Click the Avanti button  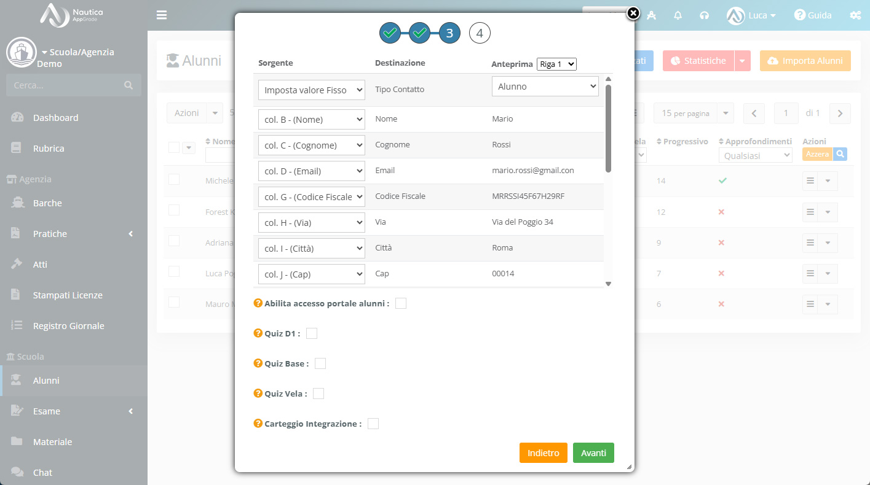[x=593, y=453]
